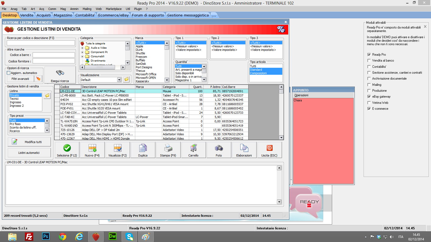Click the Quantita' list down arrow
This screenshot has height=242, width=431.
pos(204,80)
